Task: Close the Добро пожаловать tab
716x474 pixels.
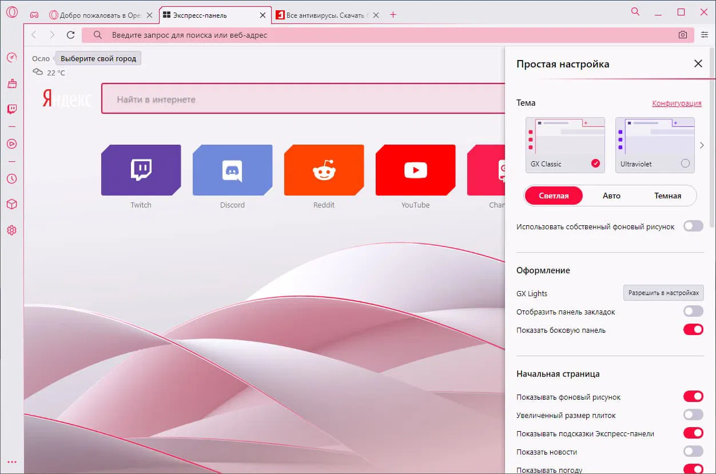Action: 149,15
